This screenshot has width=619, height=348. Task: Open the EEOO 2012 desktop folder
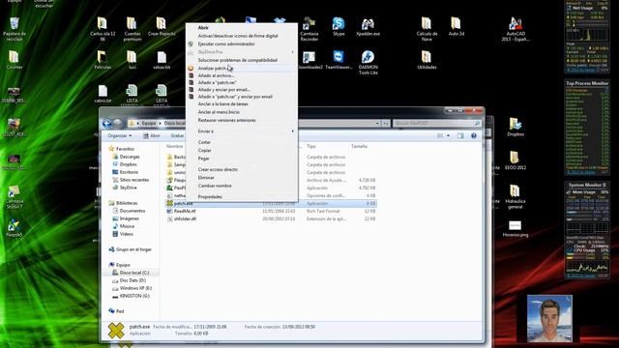pyautogui.click(x=515, y=160)
